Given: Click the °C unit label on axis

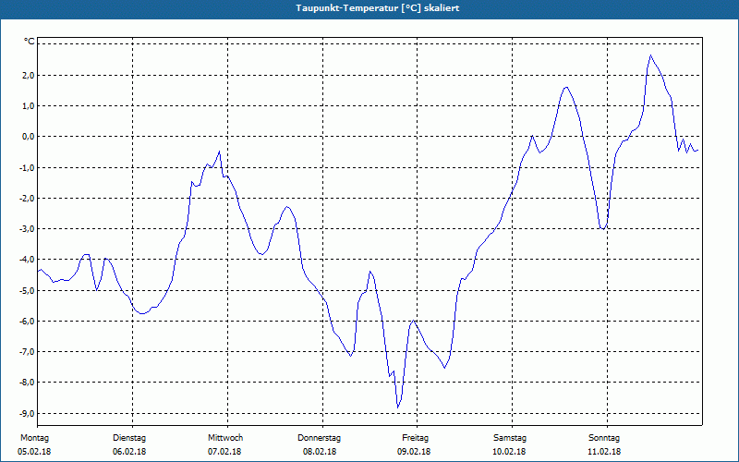Looking at the screenshot, I should [30, 42].
